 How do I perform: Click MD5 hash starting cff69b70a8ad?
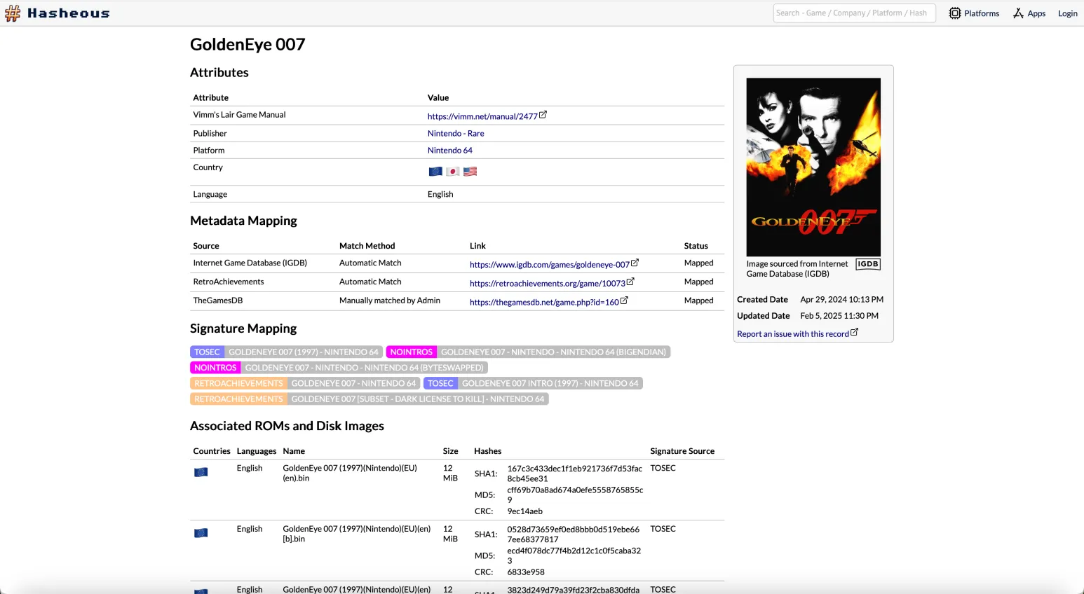click(575, 495)
